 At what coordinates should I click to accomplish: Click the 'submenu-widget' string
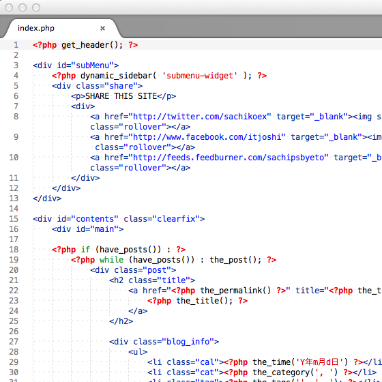199,76
